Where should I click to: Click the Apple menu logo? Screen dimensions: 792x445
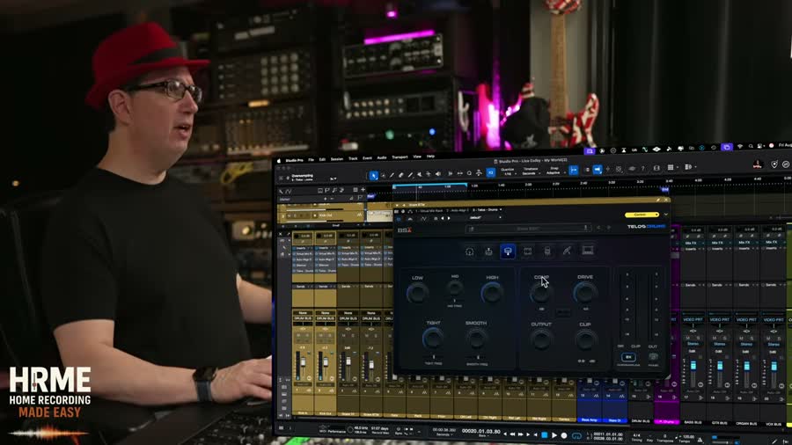pyautogui.click(x=279, y=161)
